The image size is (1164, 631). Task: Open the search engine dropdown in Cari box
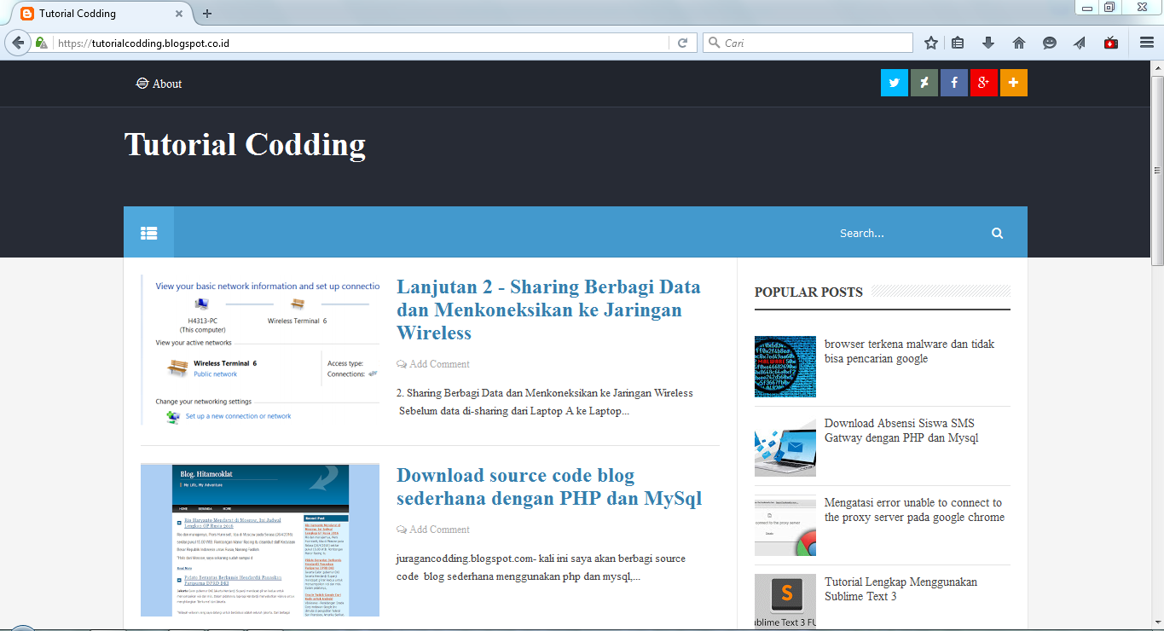click(712, 42)
